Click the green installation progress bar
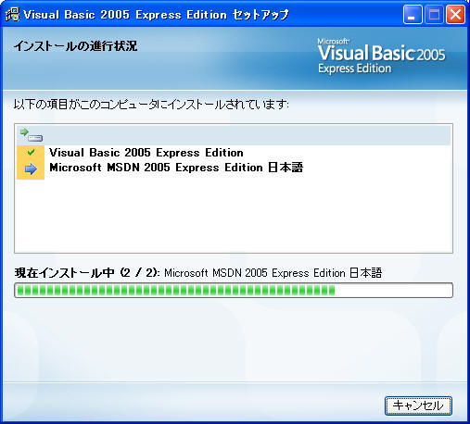Viewport: 470px width, 424px height. [176, 290]
